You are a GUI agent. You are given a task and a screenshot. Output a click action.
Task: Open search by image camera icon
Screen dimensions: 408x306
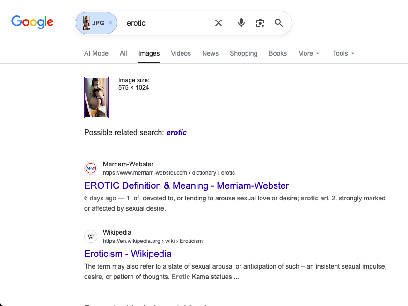point(260,23)
